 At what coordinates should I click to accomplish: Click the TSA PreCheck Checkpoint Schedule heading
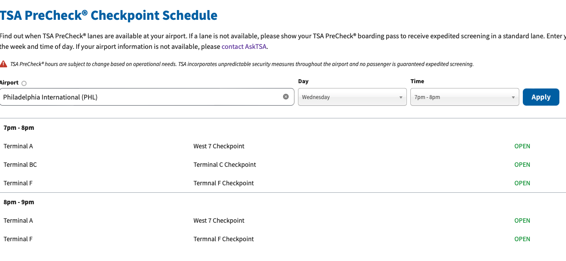pos(108,15)
